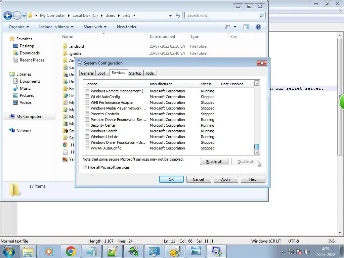Open Explorer help icon
The image size is (344, 258).
click(258, 27)
